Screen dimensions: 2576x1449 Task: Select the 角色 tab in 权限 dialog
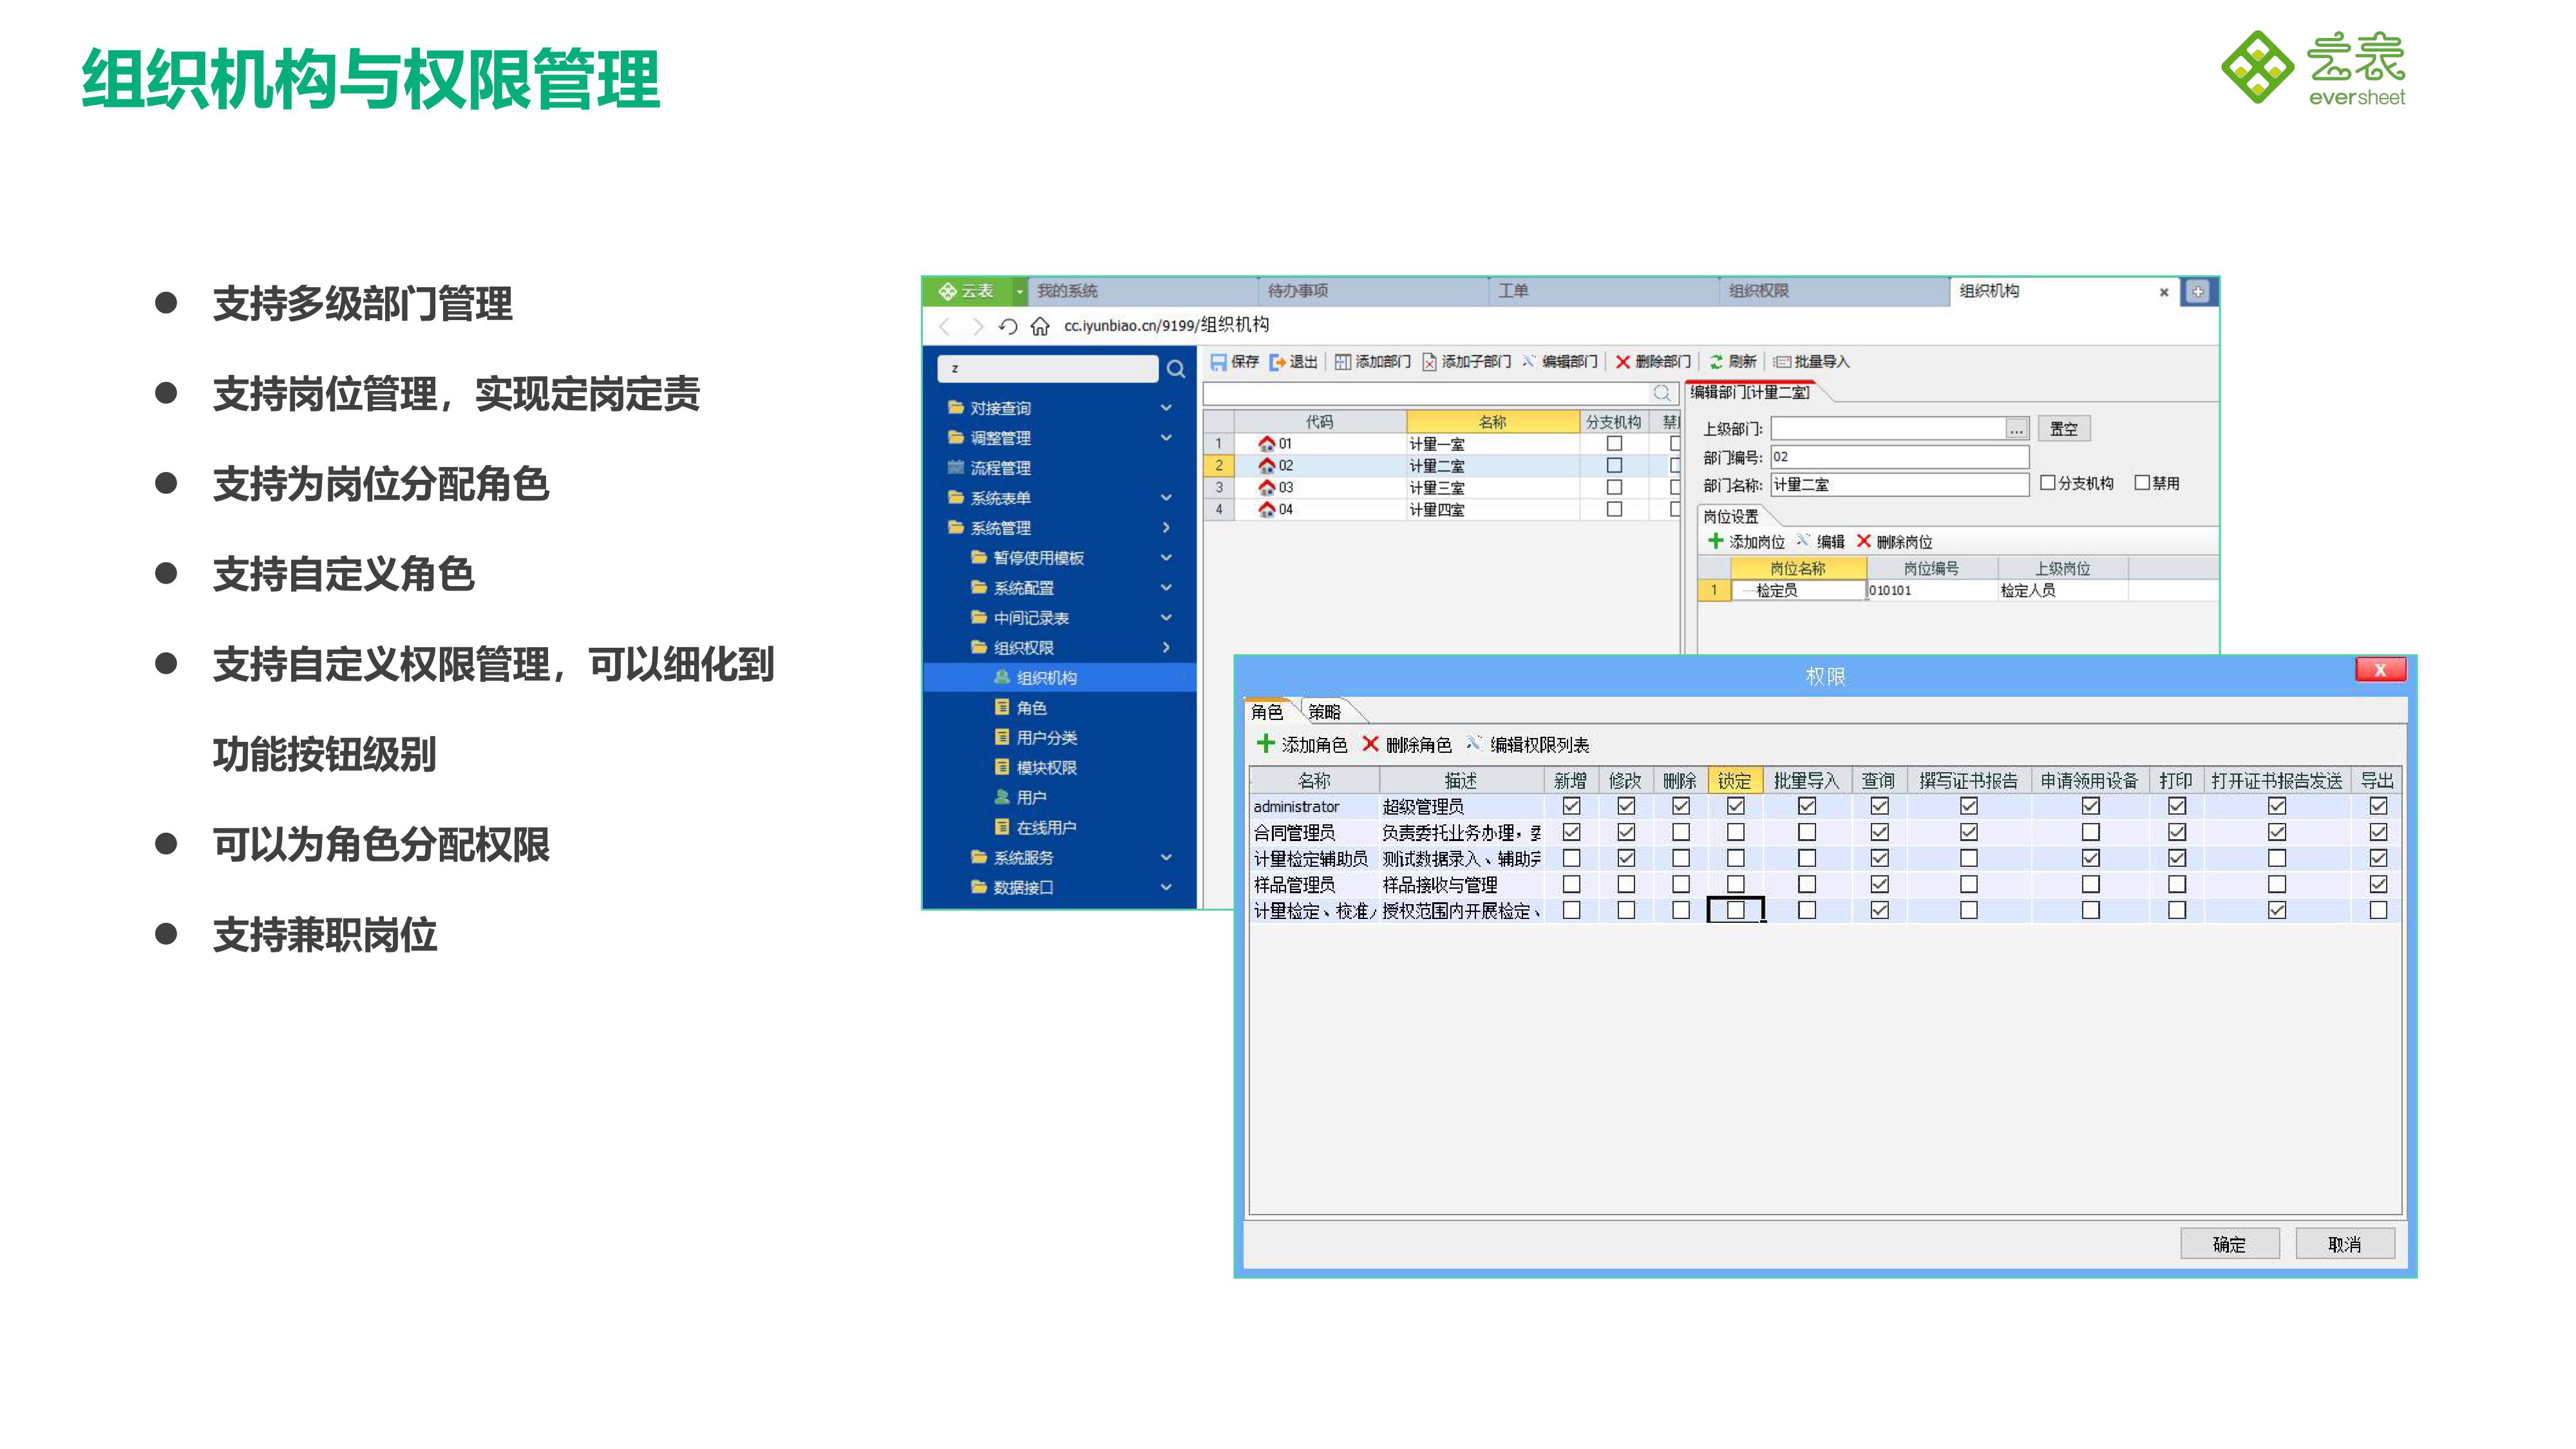coord(1267,712)
